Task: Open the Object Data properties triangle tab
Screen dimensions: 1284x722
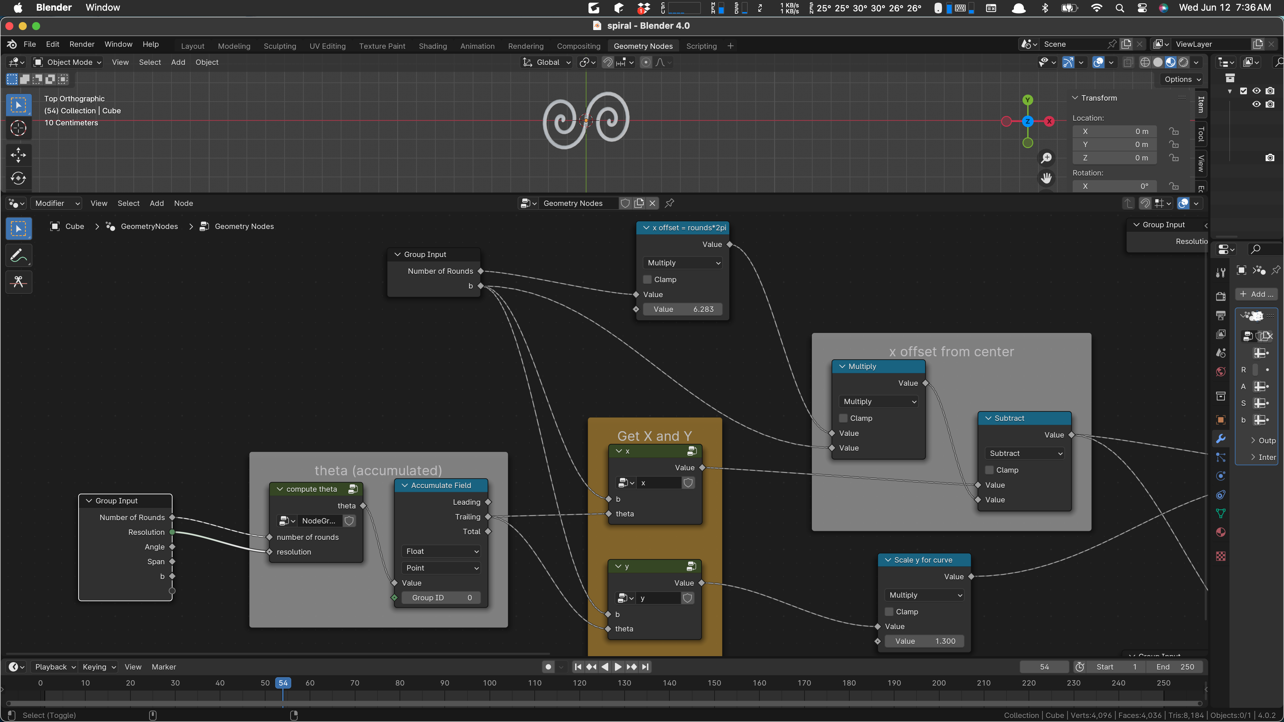Action: (1221, 513)
